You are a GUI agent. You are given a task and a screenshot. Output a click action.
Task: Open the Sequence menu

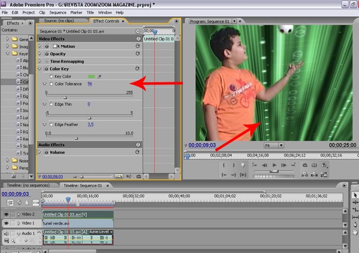pyautogui.click(x=57, y=12)
